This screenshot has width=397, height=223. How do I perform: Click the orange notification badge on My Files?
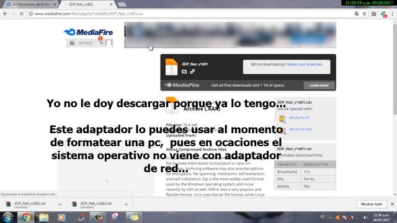point(100,38)
